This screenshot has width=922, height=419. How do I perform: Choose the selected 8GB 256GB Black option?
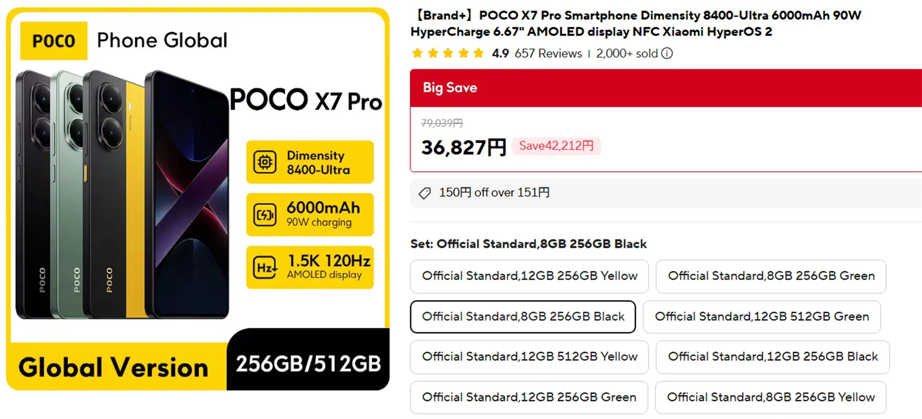(523, 317)
